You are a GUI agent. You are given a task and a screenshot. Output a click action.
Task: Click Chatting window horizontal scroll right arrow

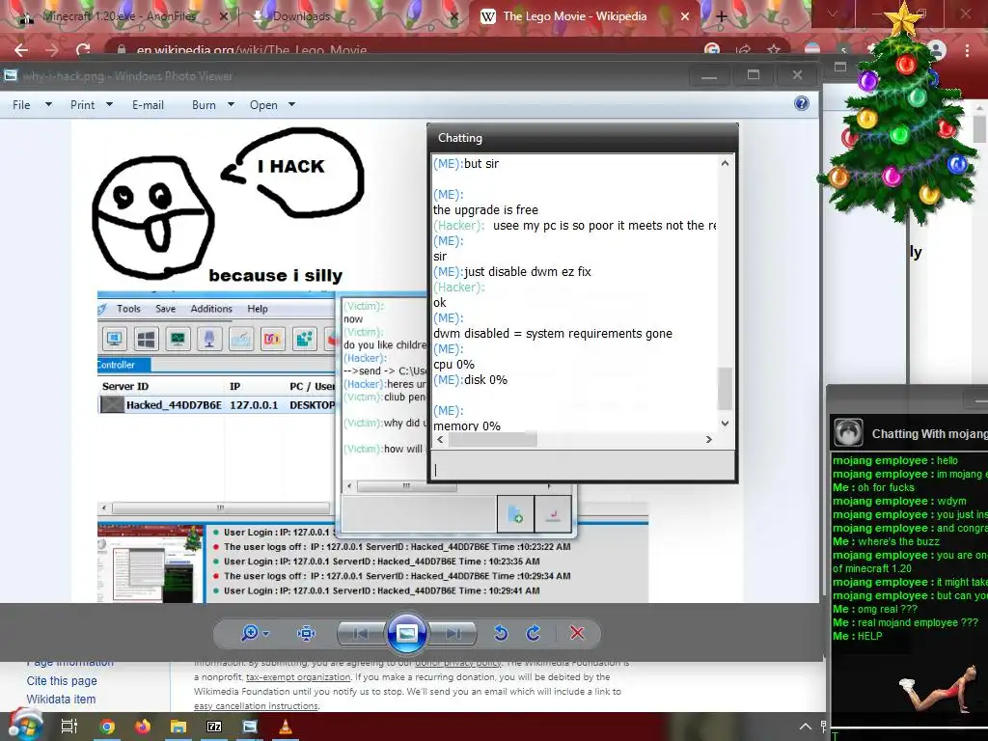coord(709,439)
